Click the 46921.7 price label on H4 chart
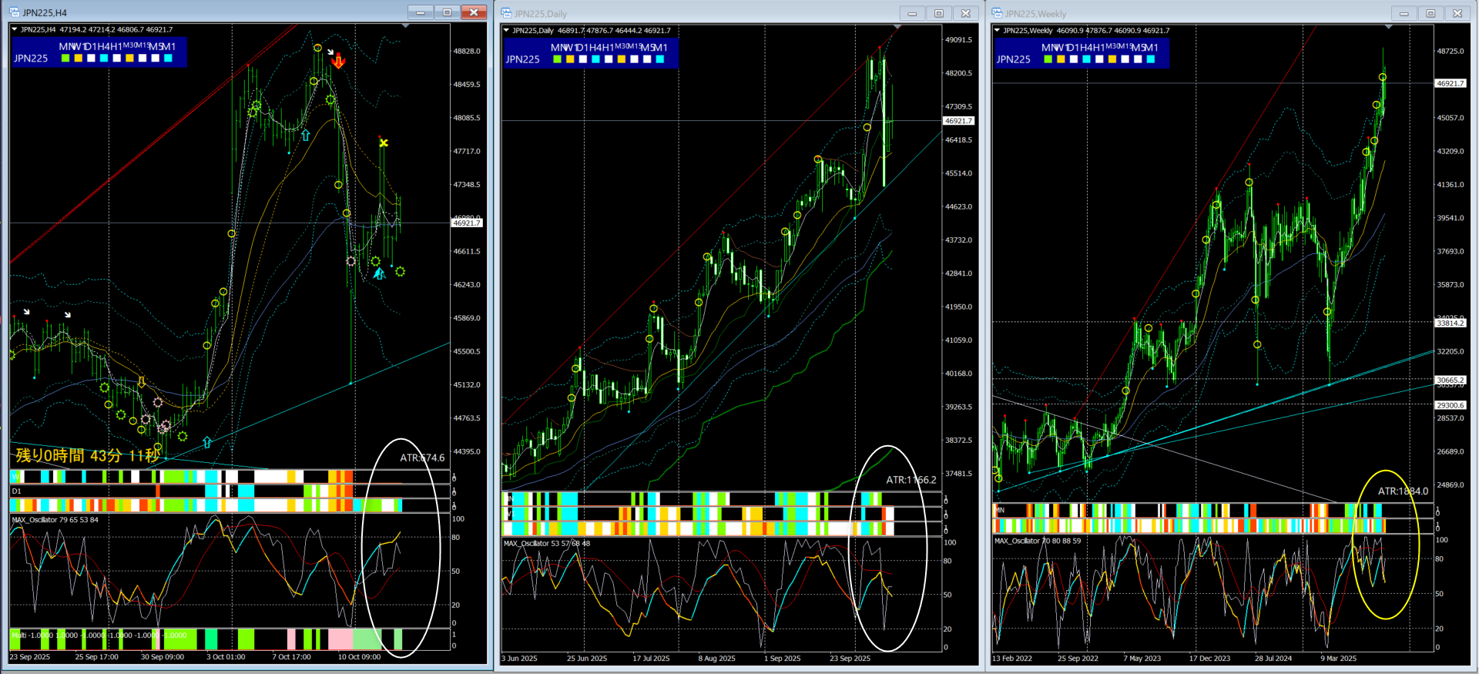The width and height of the screenshot is (1479, 674). coord(467,223)
